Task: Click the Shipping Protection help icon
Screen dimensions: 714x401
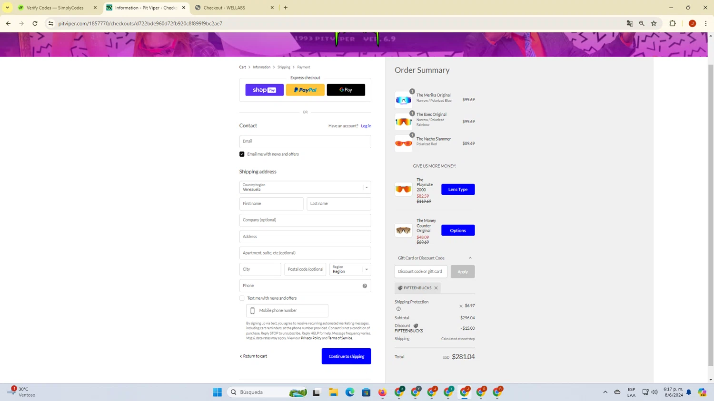Action: [x=398, y=309]
